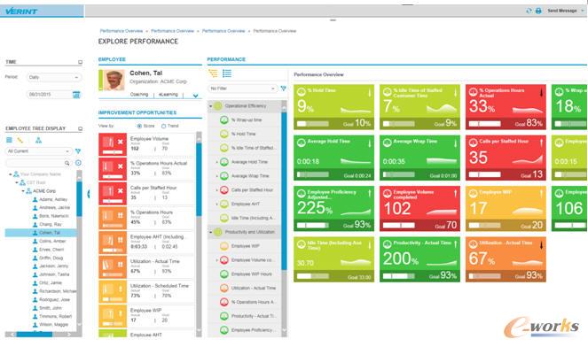Select employee Wilson, Maggie in tree

[53, 325]
